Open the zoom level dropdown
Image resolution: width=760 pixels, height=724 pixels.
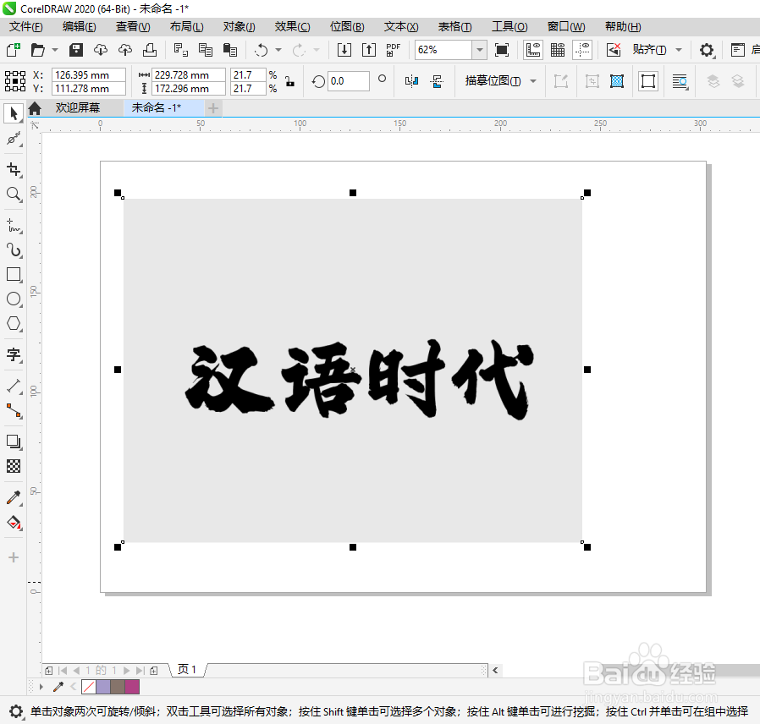[x=479, y=50]
